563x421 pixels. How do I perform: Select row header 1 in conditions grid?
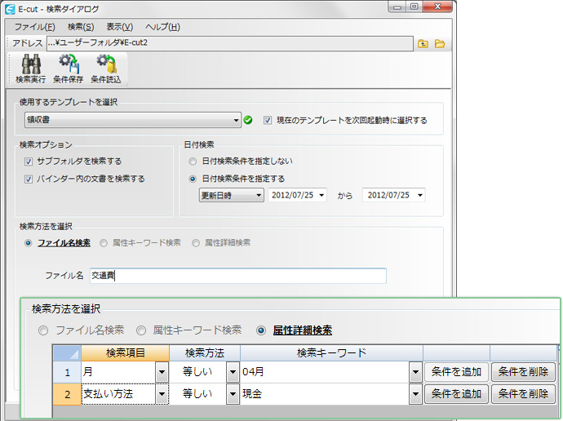pyautogui.click(x=67, y=372)
